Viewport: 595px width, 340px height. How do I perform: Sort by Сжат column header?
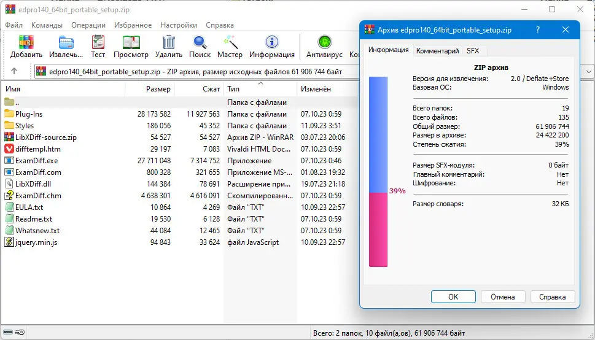199,89
